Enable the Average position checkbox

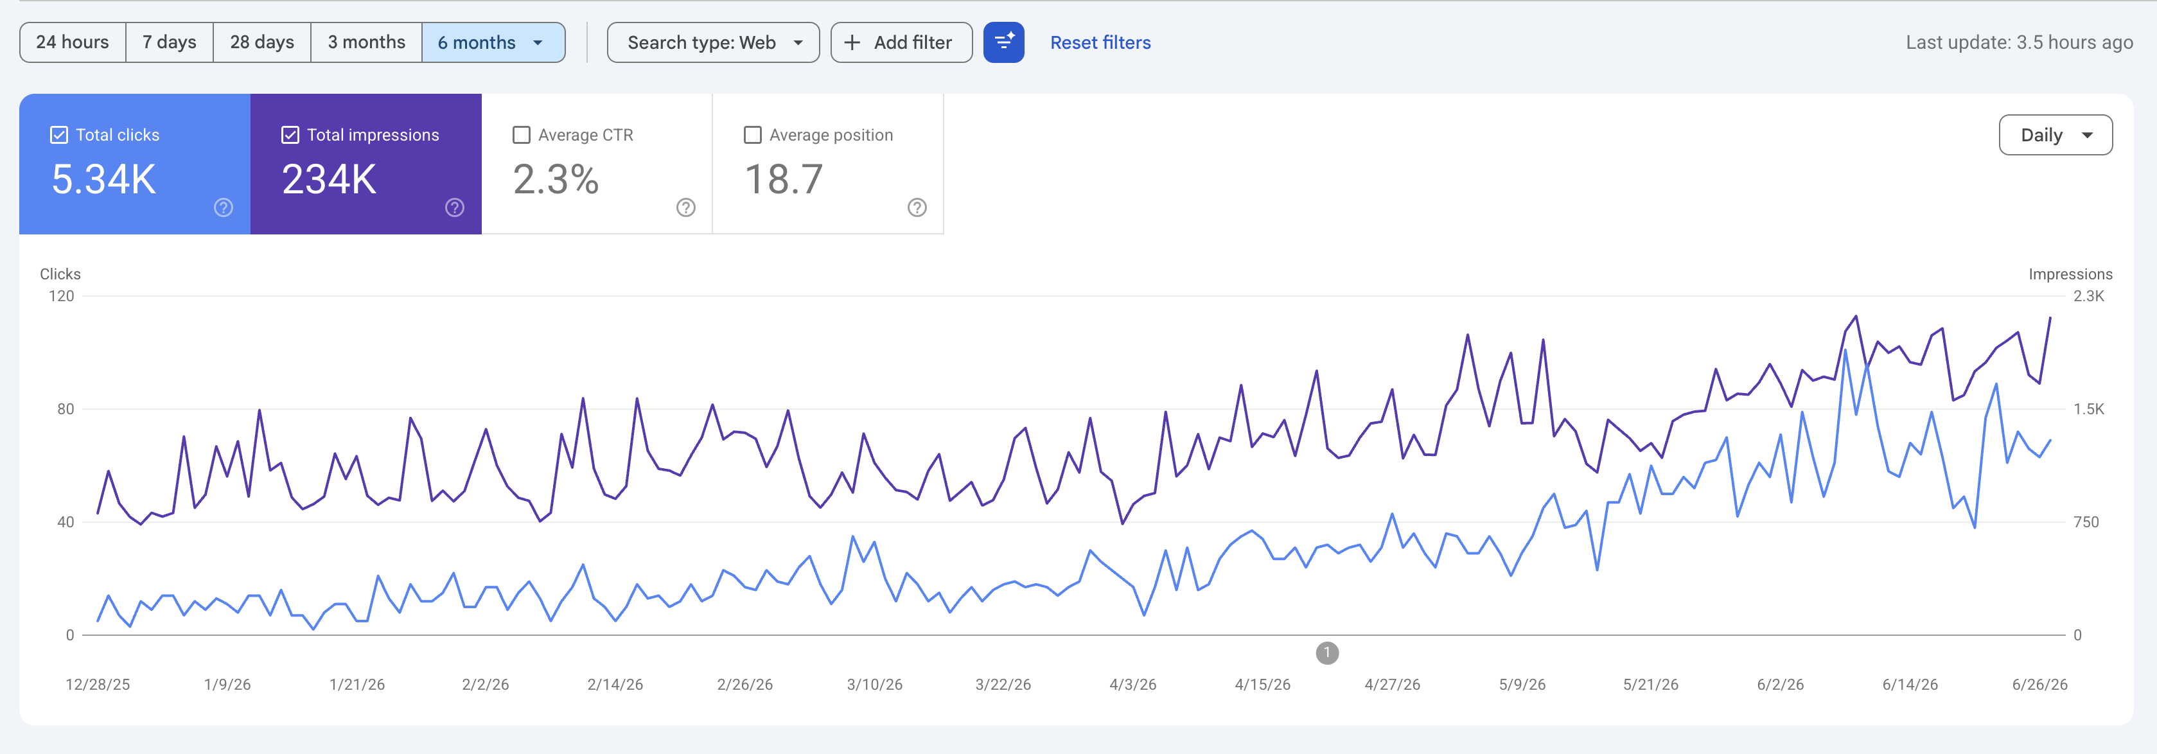coord(753,135)
